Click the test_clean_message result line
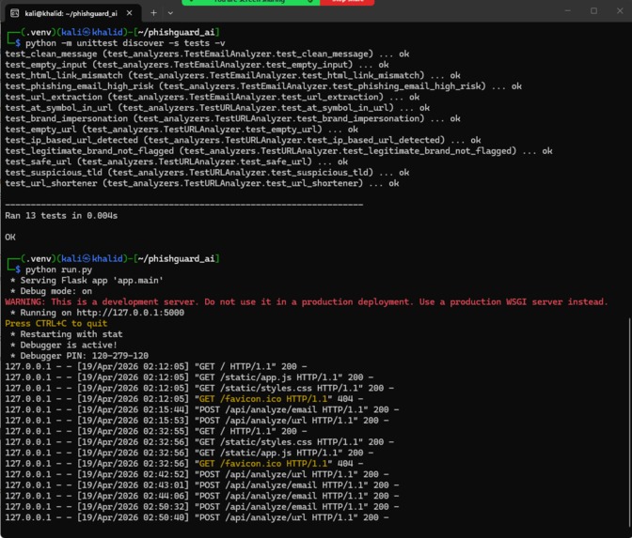The height and width of the screenshot is (538, 632). click(x=207, y=54)
